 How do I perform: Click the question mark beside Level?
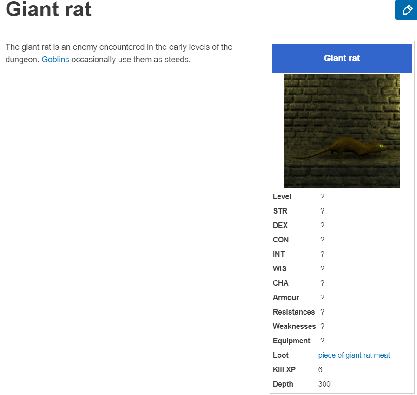pos(322,196)
